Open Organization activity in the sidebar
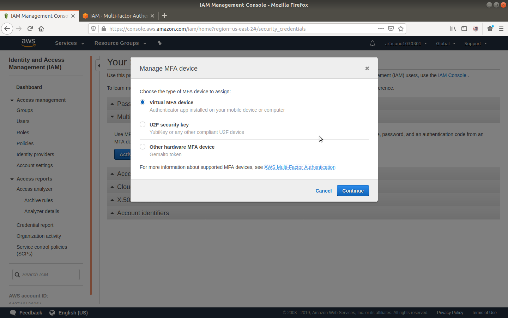 tap(39, 236)
